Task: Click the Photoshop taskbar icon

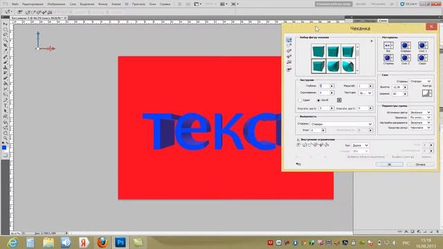Action: click(120, 243)
